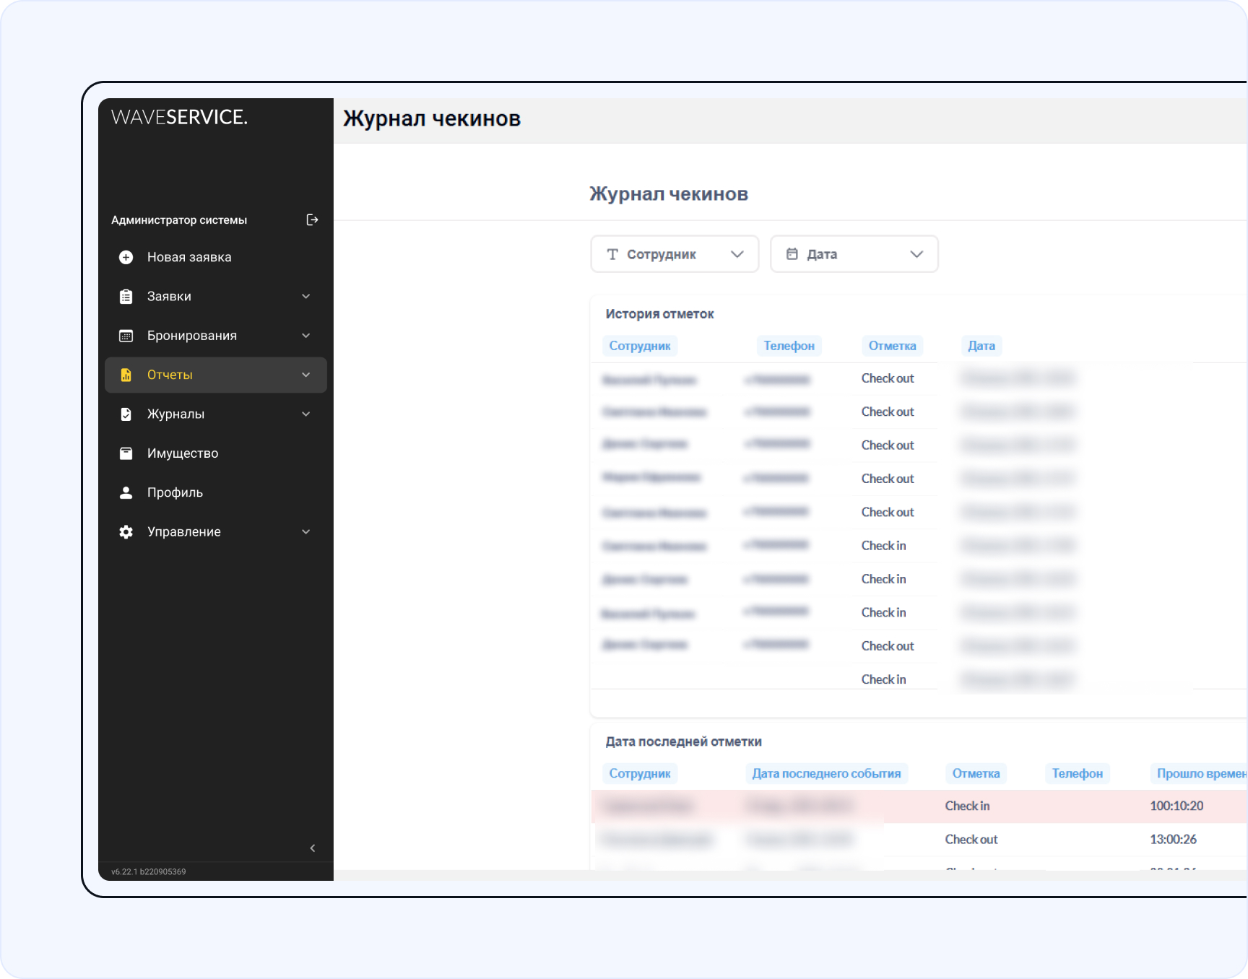1248x979 pixels.
Task: Expand the Бронирования submenu chevron
Action: (305, 336)
